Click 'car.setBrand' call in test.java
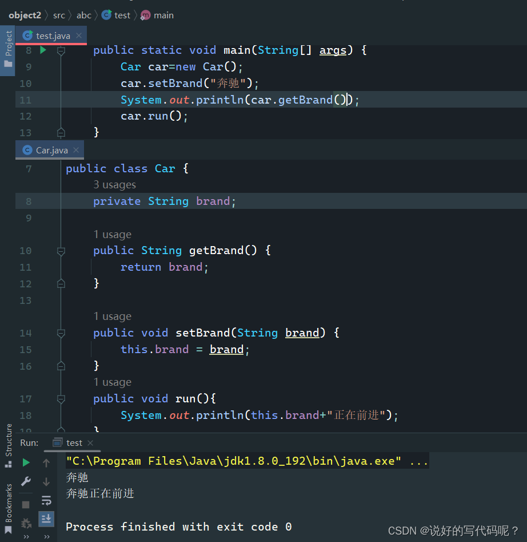527x542 pixels. [x=162, y=84]
